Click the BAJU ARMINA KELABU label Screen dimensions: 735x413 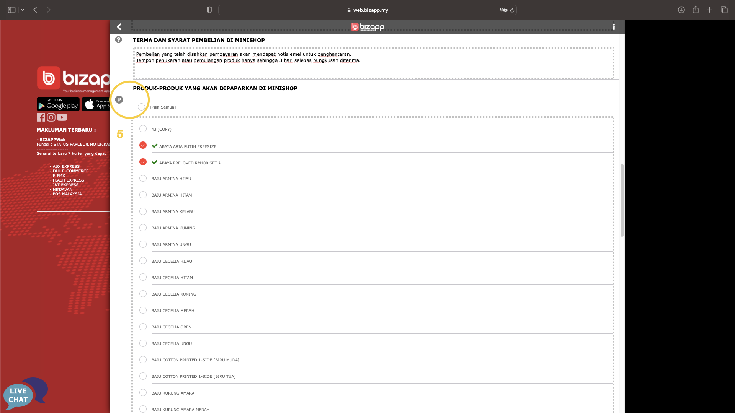[x=173, y=211]
